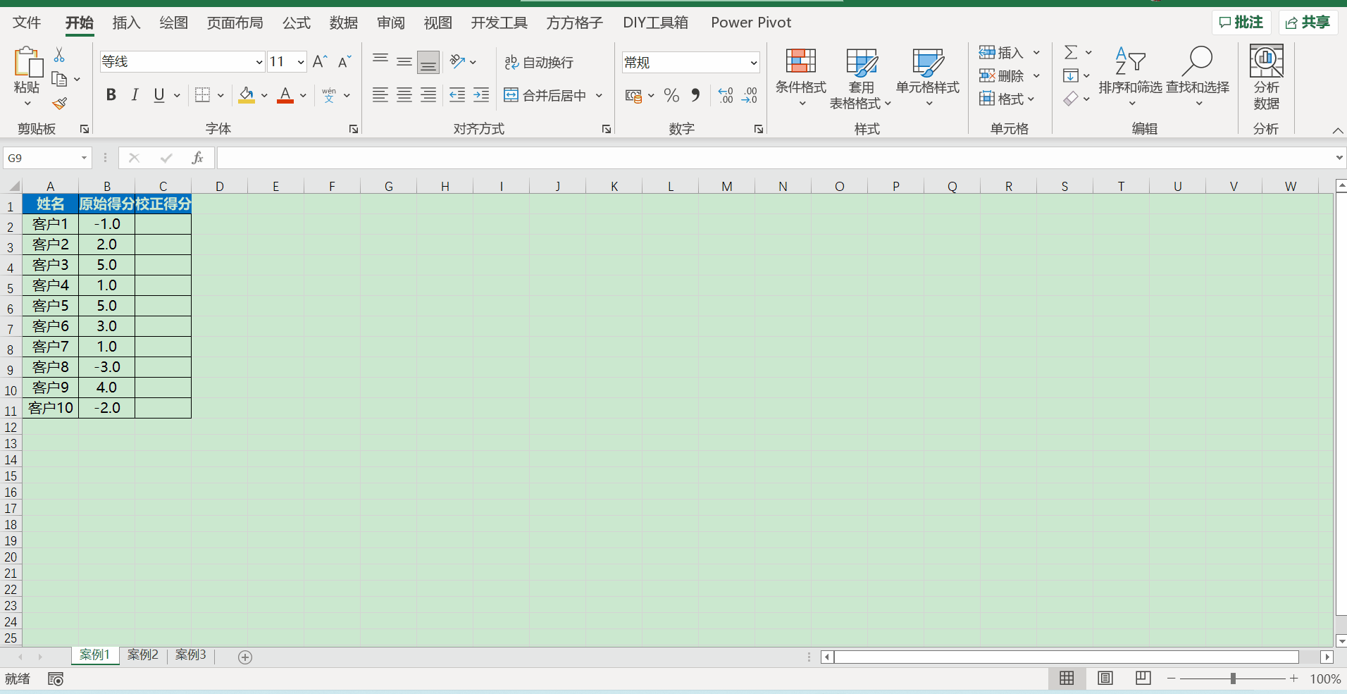
Task: Click the zoom slider handle
Action: coord(1233,678)
